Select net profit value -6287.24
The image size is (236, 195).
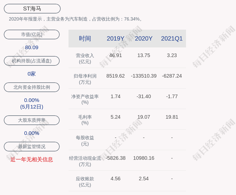click(x=172, y=76)
